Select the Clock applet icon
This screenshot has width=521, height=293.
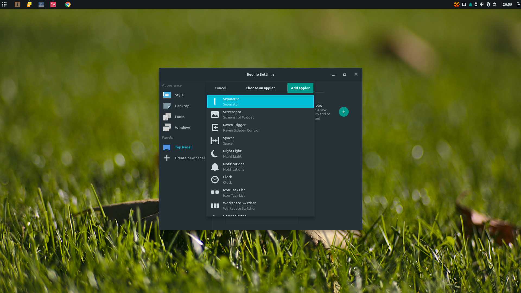coord(215,180)
